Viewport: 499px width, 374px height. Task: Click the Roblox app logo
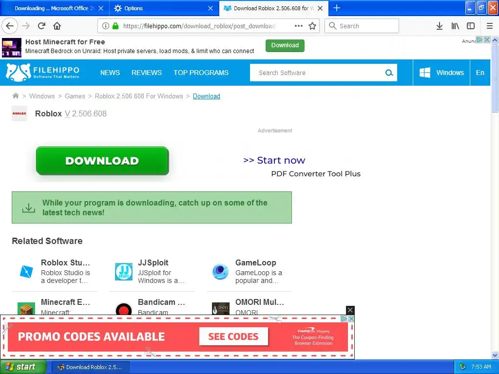click(x=19, y=113)
